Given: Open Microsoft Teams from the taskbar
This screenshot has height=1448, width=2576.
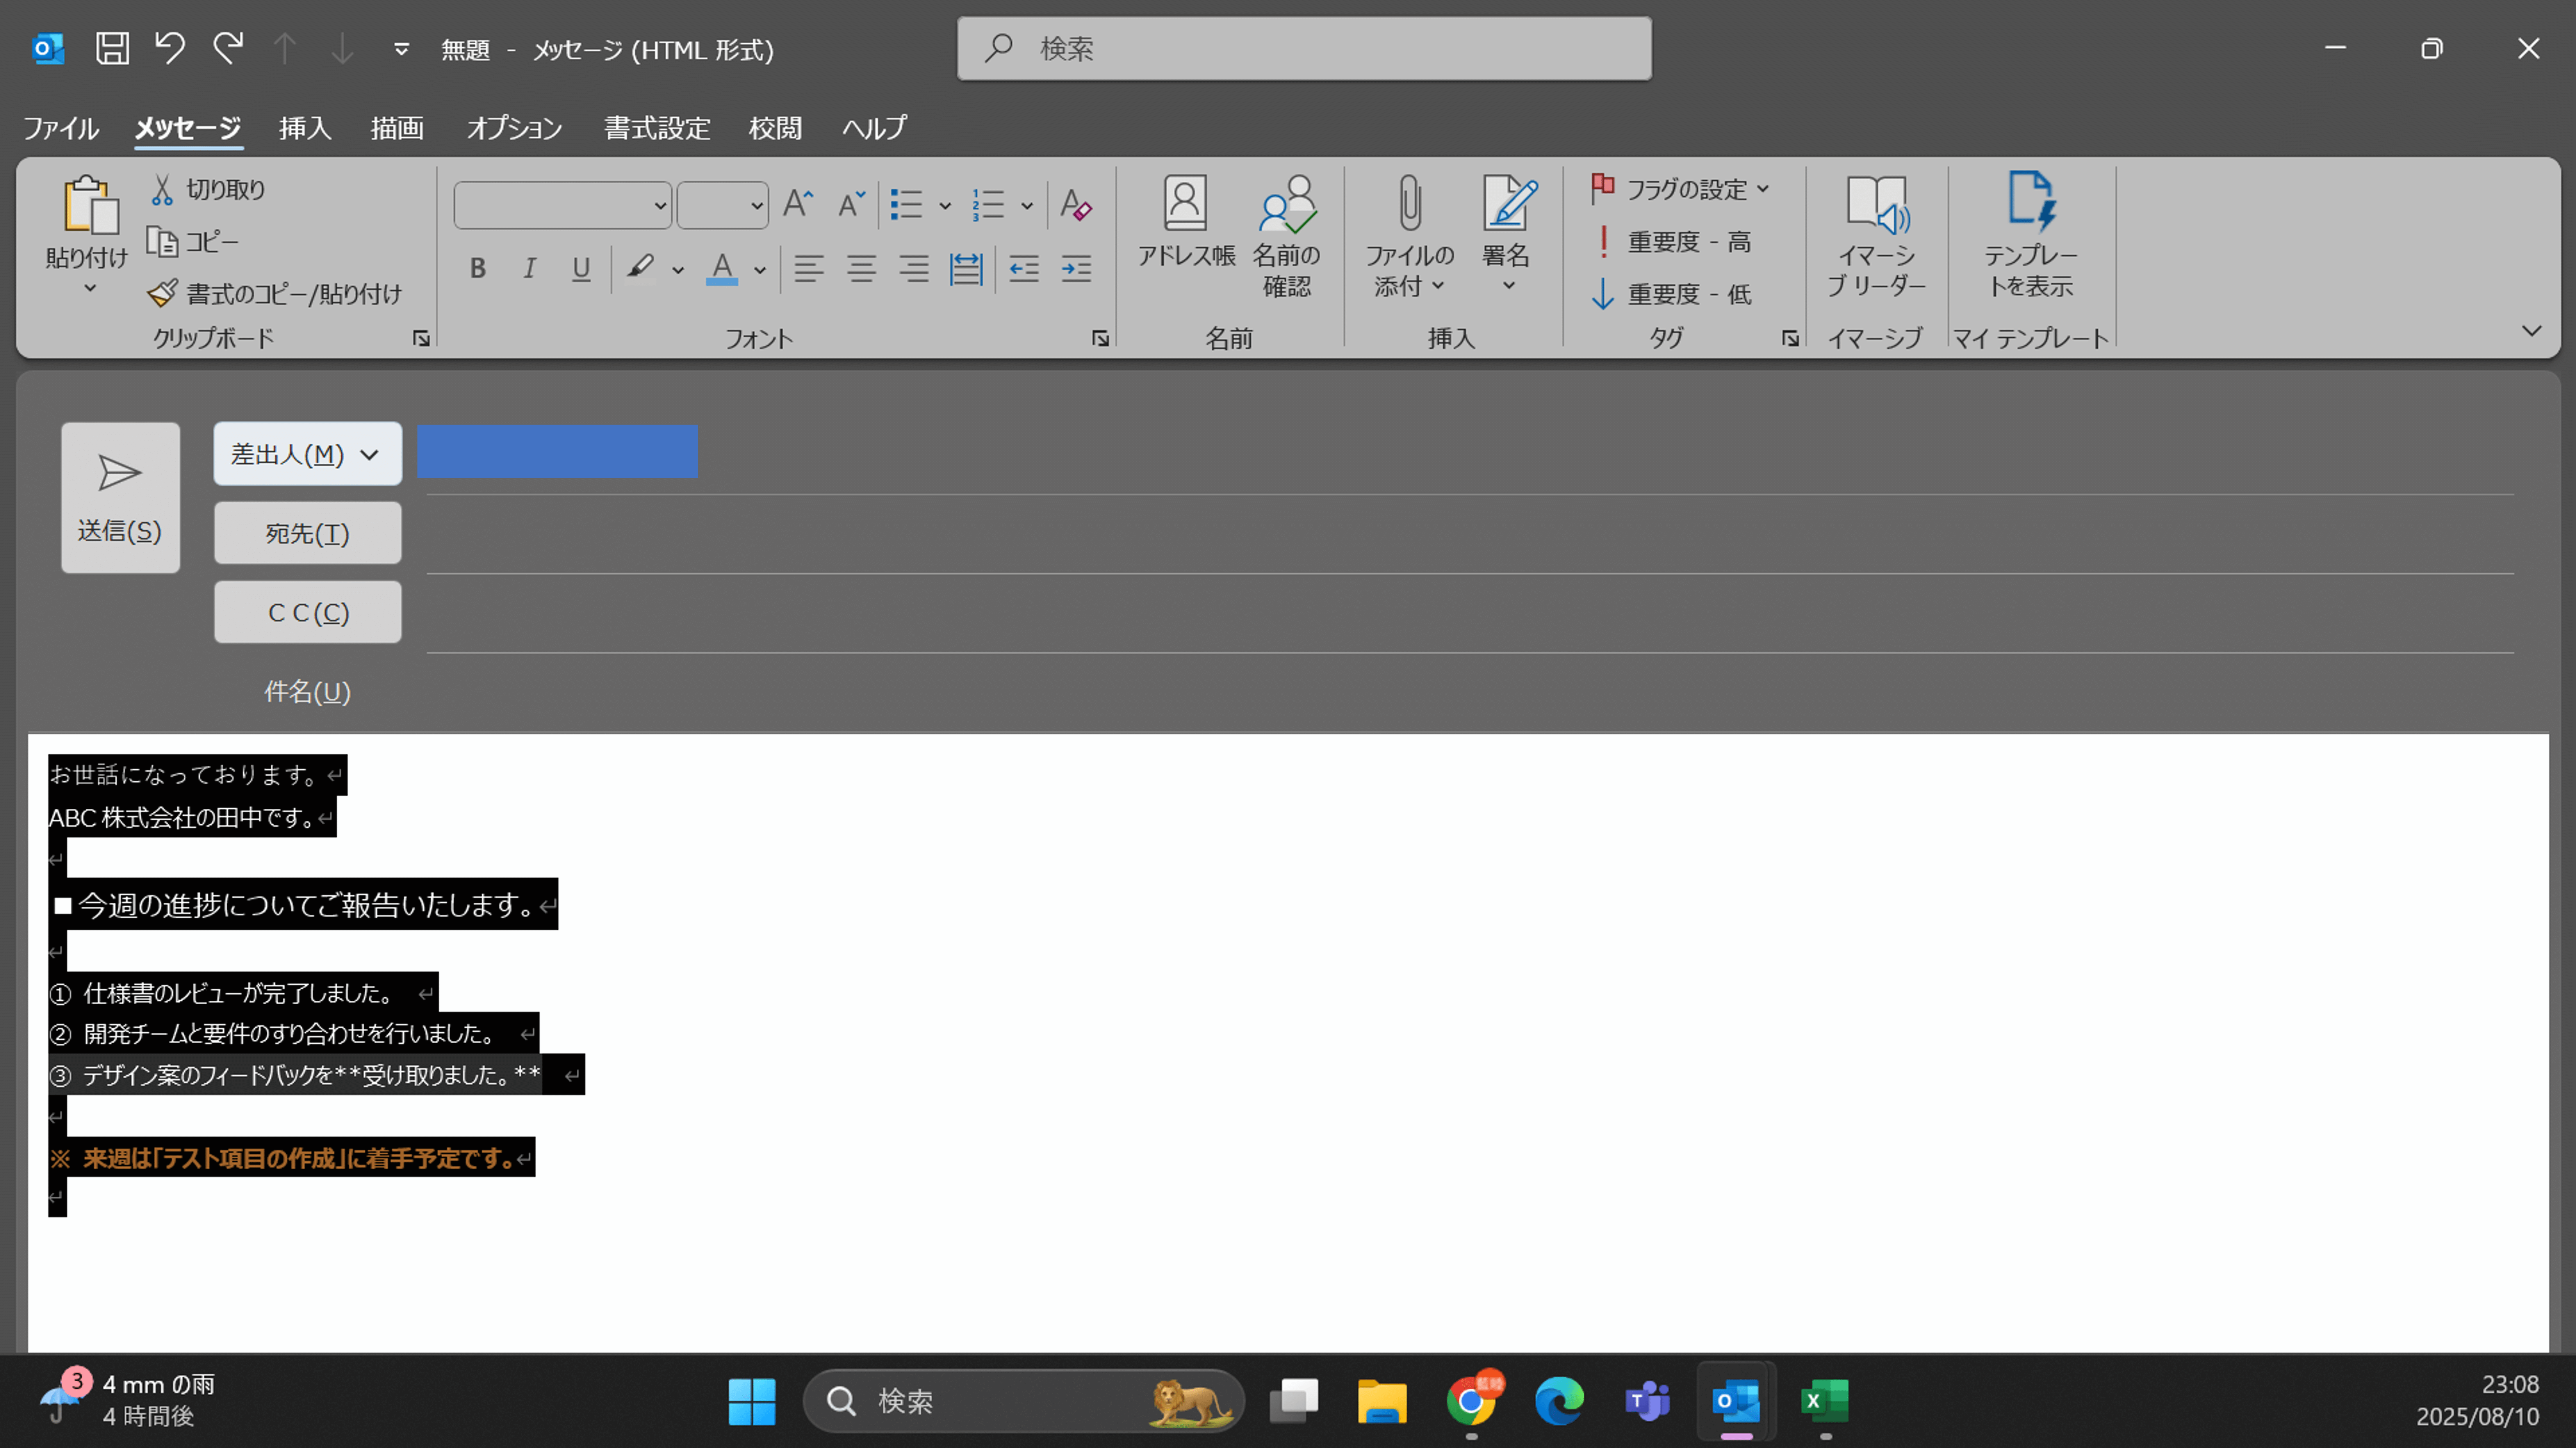Looking at the screenshot, I should pyautogui.click(x=1647, y=1402).
